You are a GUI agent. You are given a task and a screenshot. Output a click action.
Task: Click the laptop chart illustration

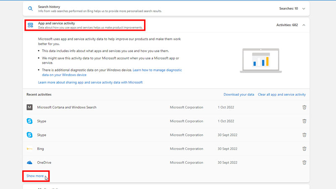[261, 60]
